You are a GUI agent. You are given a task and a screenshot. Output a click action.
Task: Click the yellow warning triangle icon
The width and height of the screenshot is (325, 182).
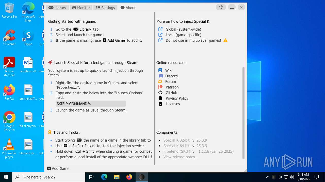click(225, 40)
